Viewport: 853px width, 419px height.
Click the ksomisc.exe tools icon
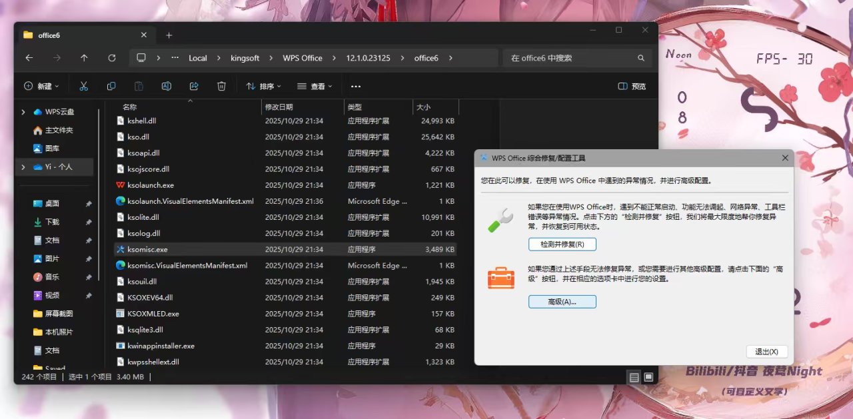tap(121, 249)
